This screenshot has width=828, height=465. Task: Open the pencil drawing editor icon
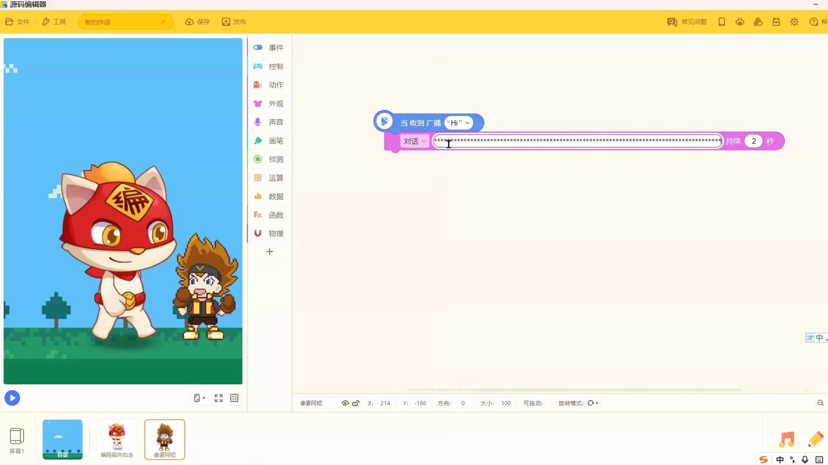(x=815, y=439)
